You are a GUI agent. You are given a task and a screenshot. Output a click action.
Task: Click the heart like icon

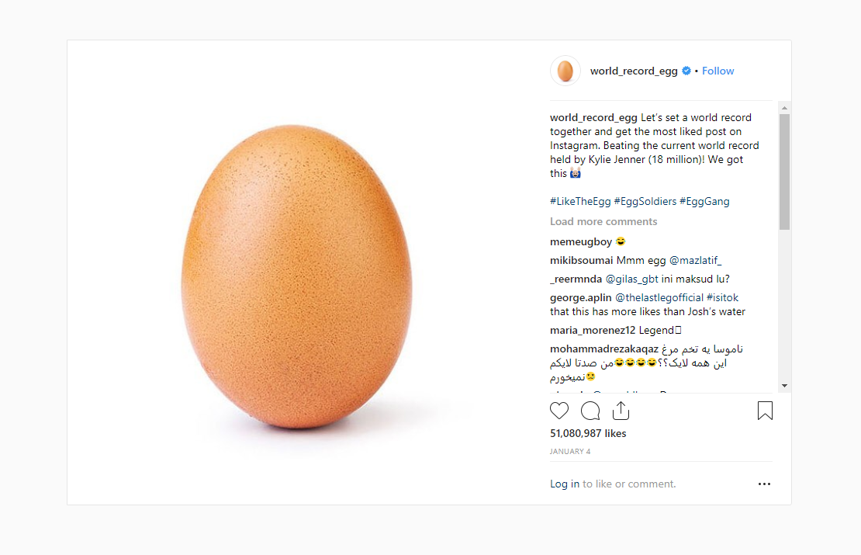point(559,411)
